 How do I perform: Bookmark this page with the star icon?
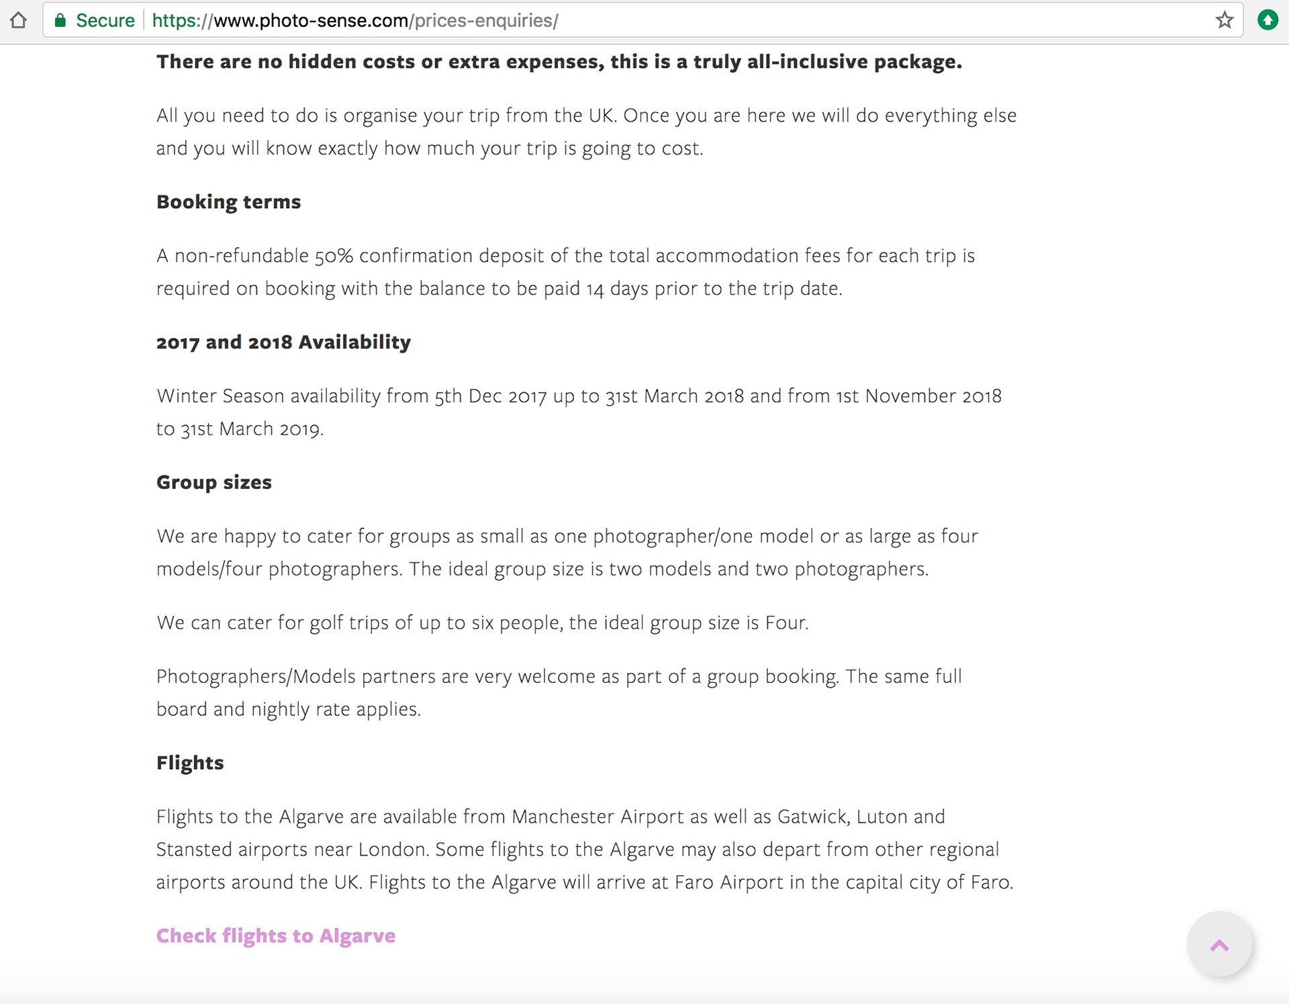(1225, 20)
